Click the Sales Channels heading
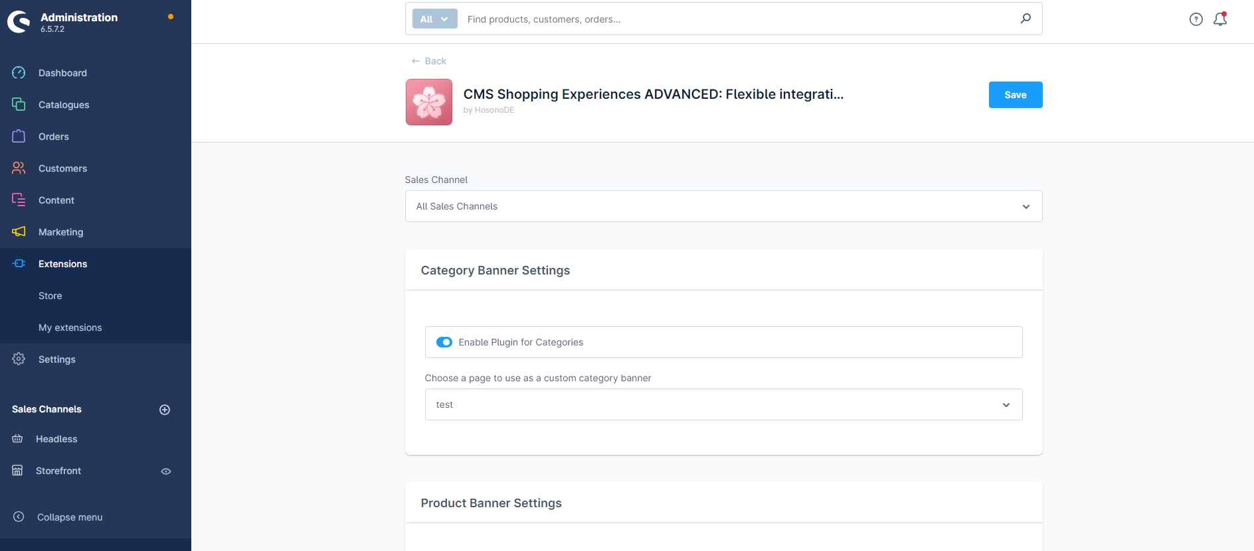 (x=46, y=409)
